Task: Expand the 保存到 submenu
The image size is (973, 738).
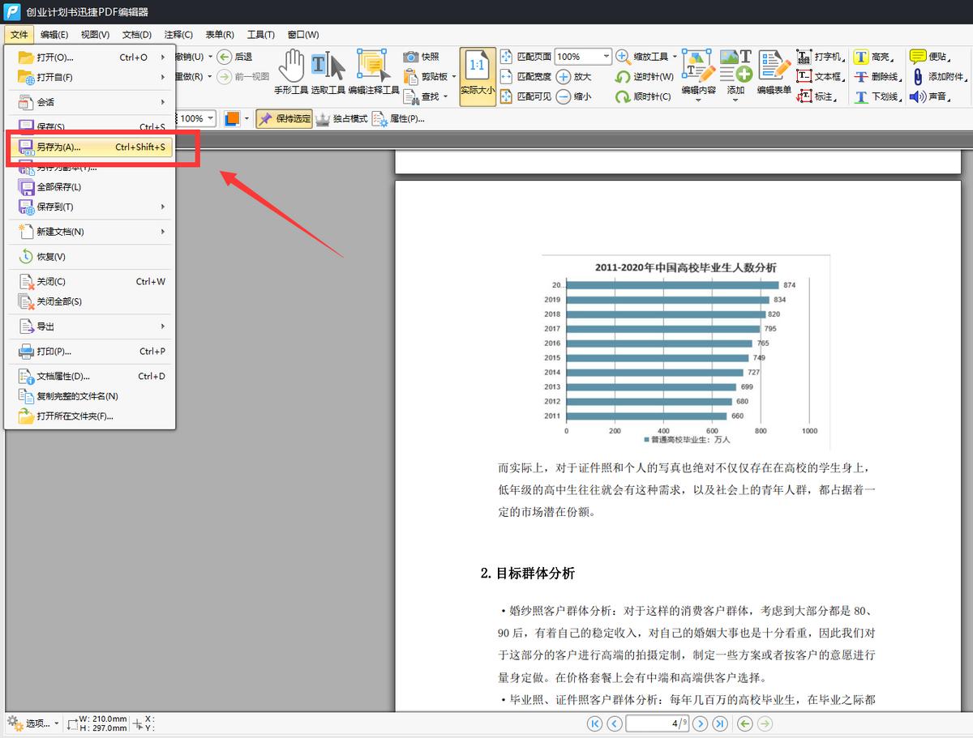Action: (53, 206)
